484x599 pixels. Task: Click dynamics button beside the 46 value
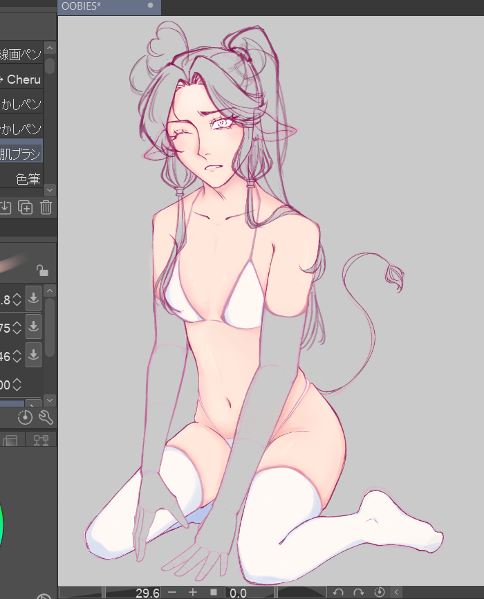coord(34,355)
